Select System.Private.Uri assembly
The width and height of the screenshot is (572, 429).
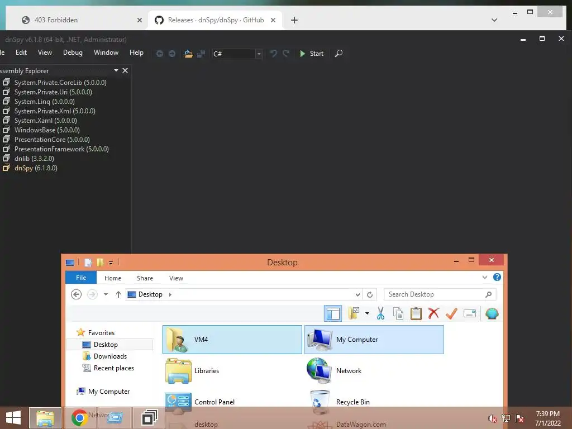click(53, 92)
